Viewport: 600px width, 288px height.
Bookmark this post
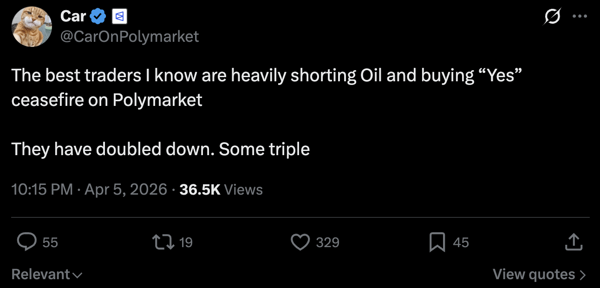point(437,242)
